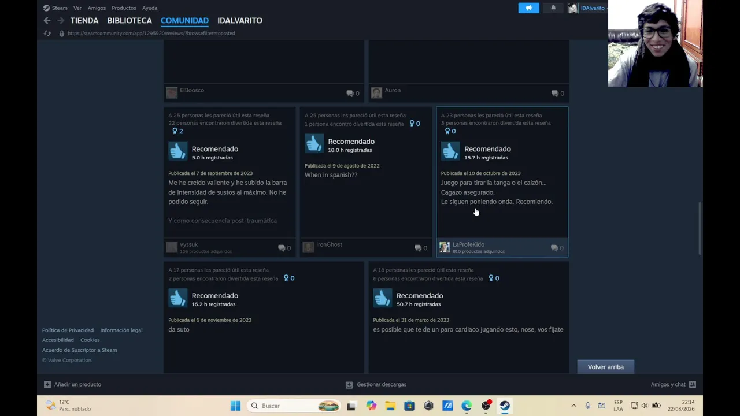Click the taskbar Buscar search box
The image size is (740, 416).
tap(293, 406)
